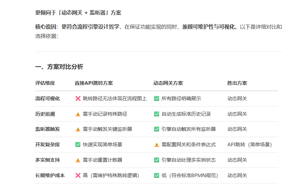Click the 动态网关方案 column header
292x188 pixels.
[168, 83]
